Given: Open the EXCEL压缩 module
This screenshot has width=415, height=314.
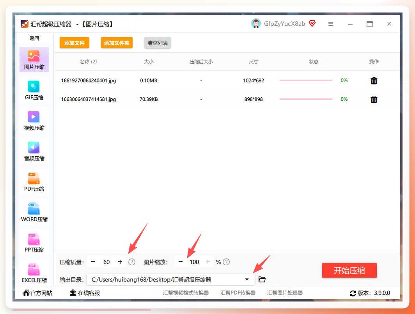Looking at the screenshot, I should click(x=34, y=273).
